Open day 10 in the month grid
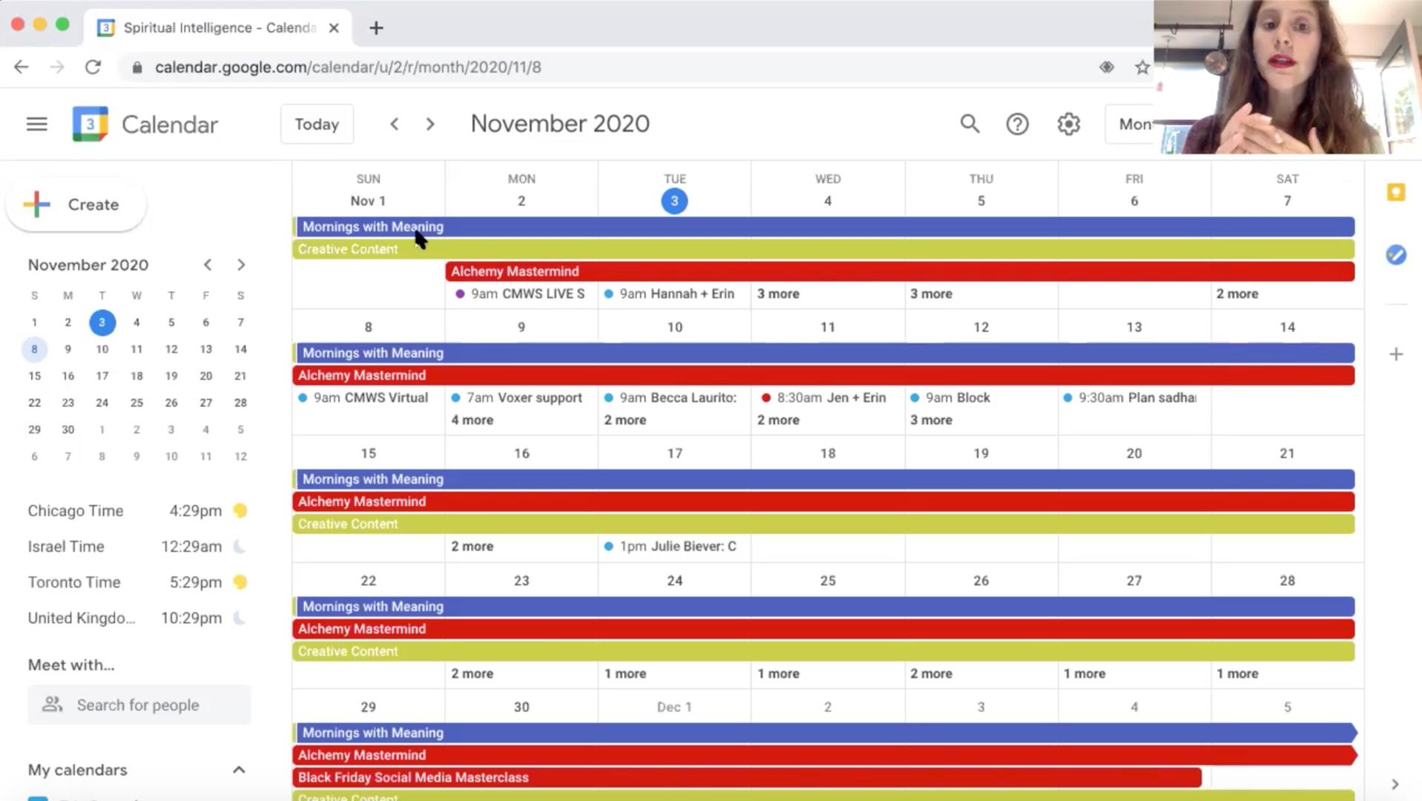The width and height of the screenshot is (1422, 801). click(674, 327)
